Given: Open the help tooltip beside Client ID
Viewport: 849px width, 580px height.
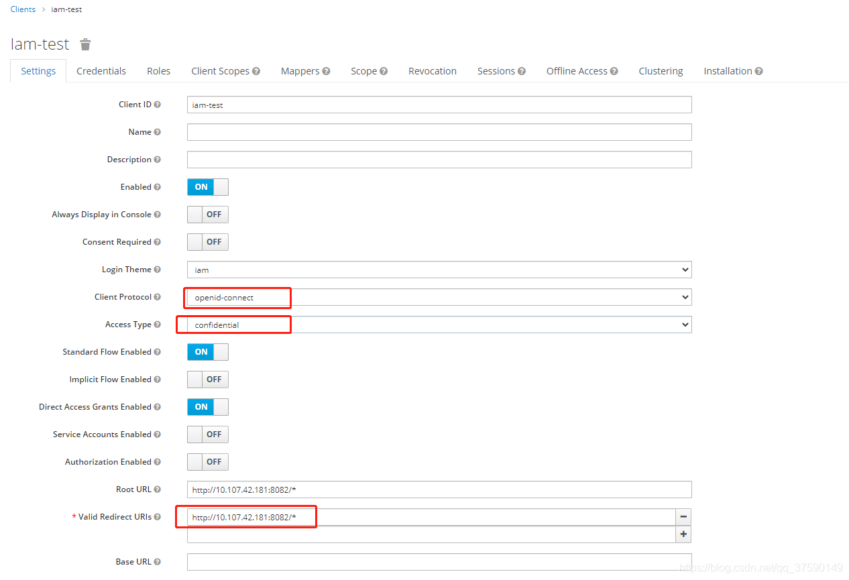Looking at the screenshot, I should [159, 105].
